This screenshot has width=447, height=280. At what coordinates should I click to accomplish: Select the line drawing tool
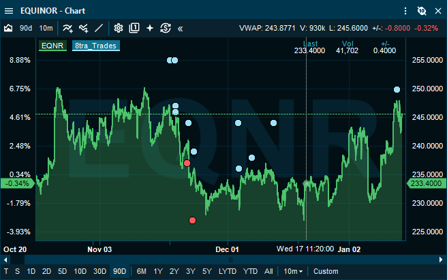pyautogui.click(x=99, y=28)
